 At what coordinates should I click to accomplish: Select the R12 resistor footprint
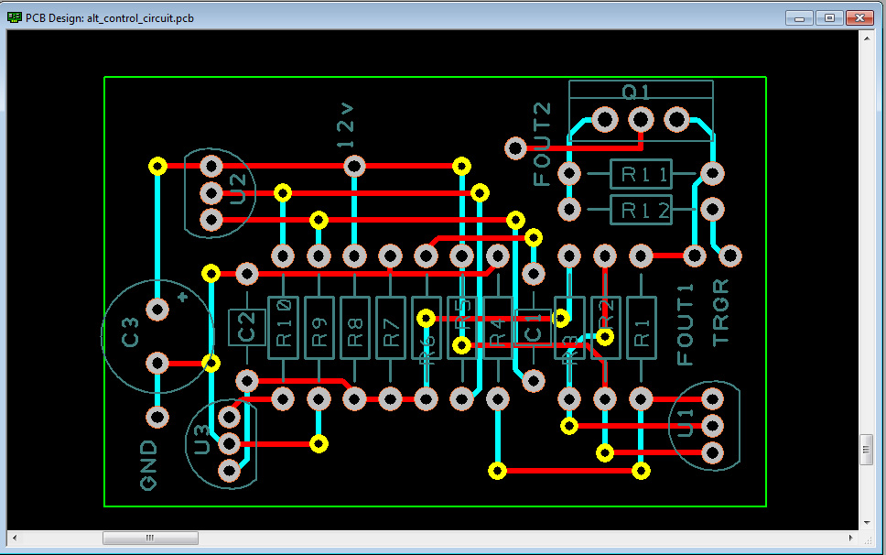click(x=641, y=210)
